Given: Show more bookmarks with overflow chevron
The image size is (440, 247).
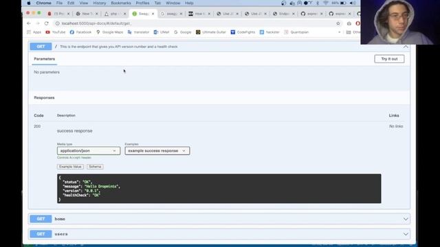Looking at the screenshot, I should (339, 32).
